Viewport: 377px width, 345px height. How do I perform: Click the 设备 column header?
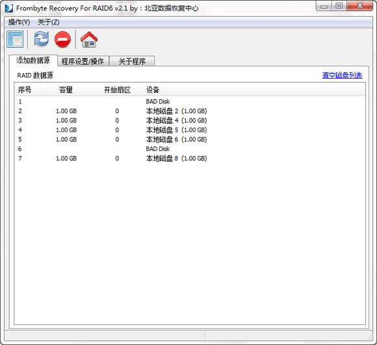(x=253, y=90)
